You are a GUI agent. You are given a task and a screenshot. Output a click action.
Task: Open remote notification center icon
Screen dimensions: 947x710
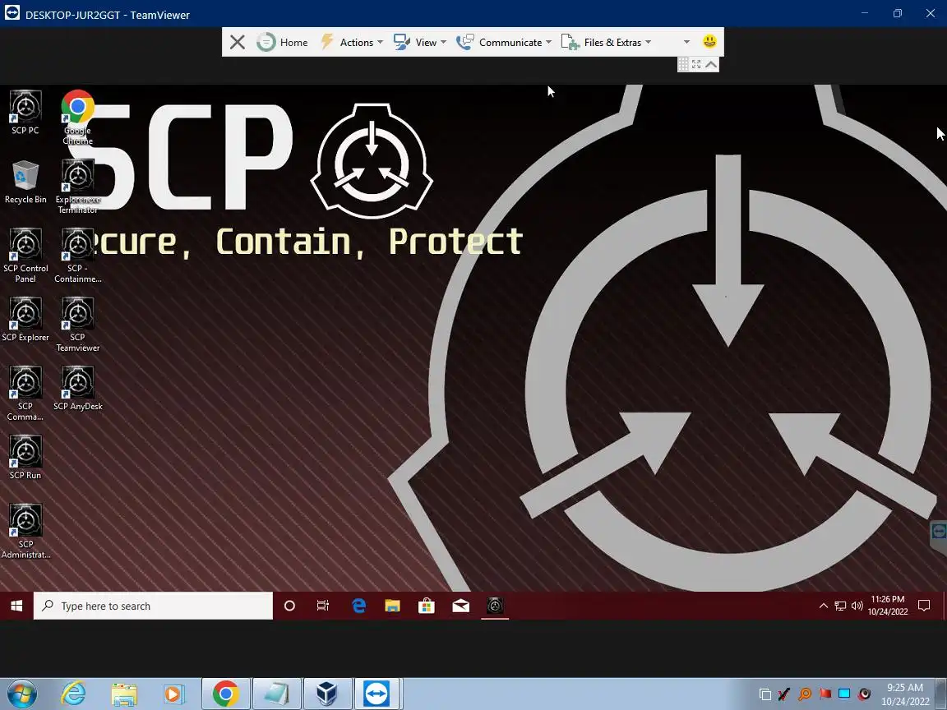point(923,606)
